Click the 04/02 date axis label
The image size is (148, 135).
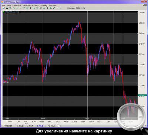50,122
